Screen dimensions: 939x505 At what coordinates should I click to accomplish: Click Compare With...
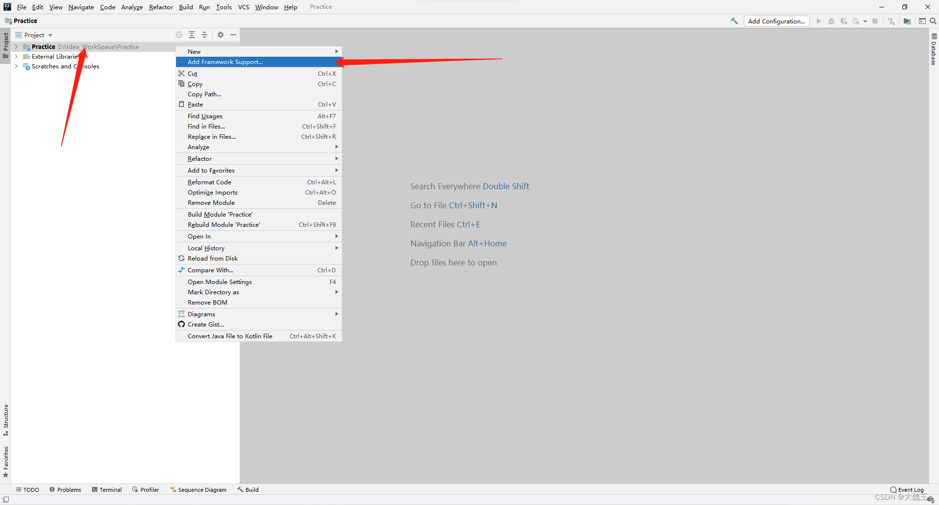pyautogui.click(x=259, y=270)
